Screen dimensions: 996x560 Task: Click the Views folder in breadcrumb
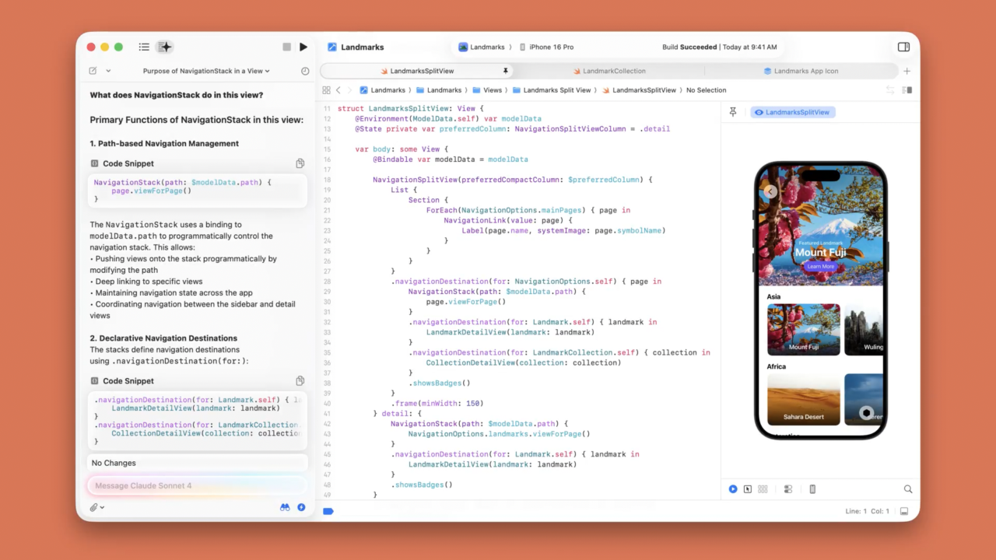[x=487, y=90]
